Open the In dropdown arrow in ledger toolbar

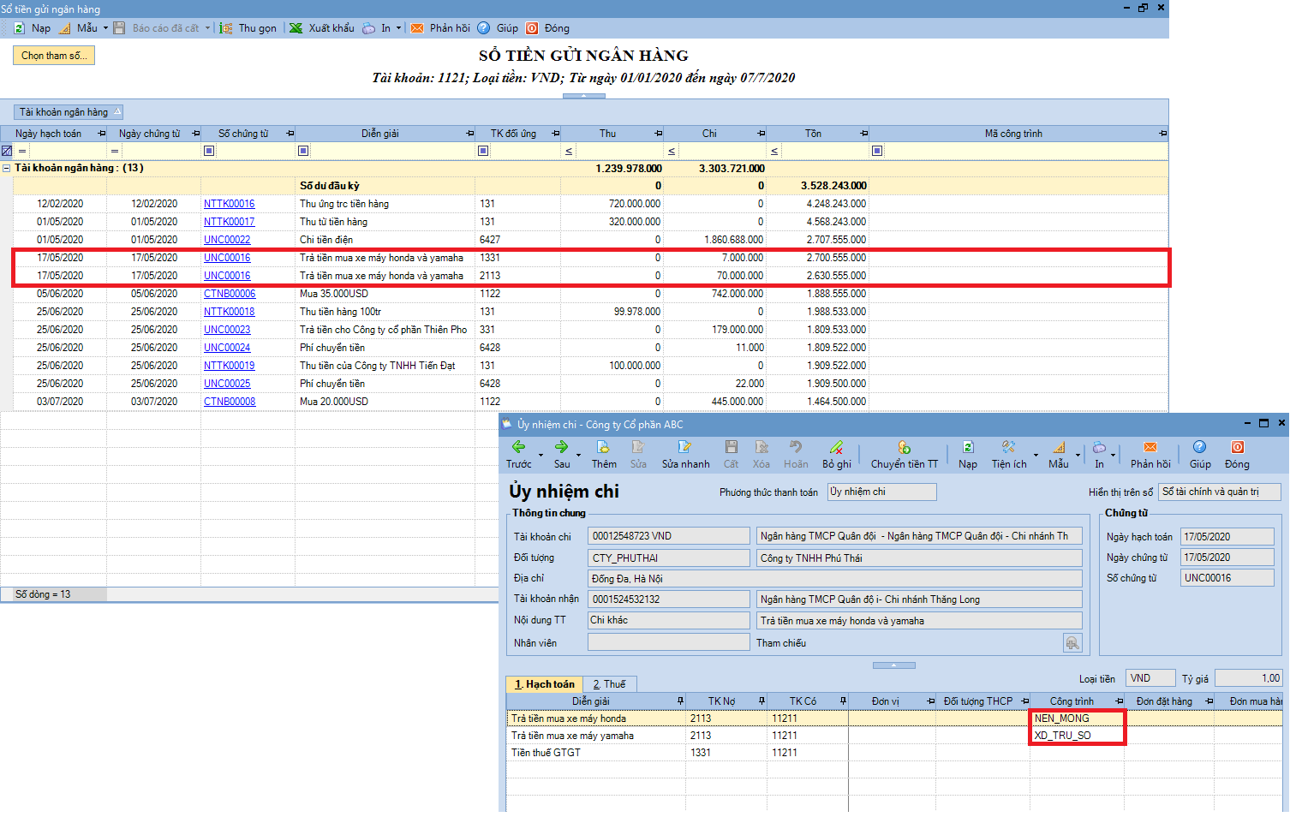click(398, 28)
